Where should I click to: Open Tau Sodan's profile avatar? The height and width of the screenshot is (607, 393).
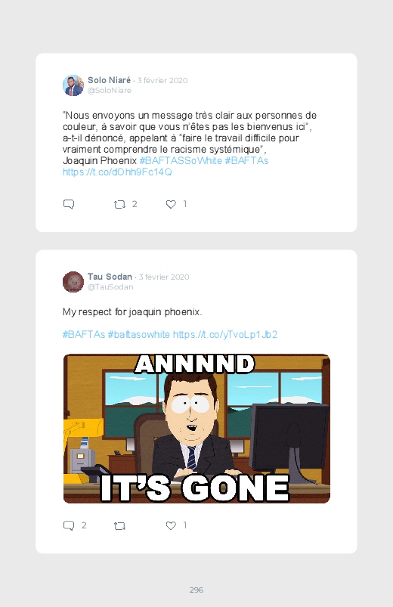(73, 282)
